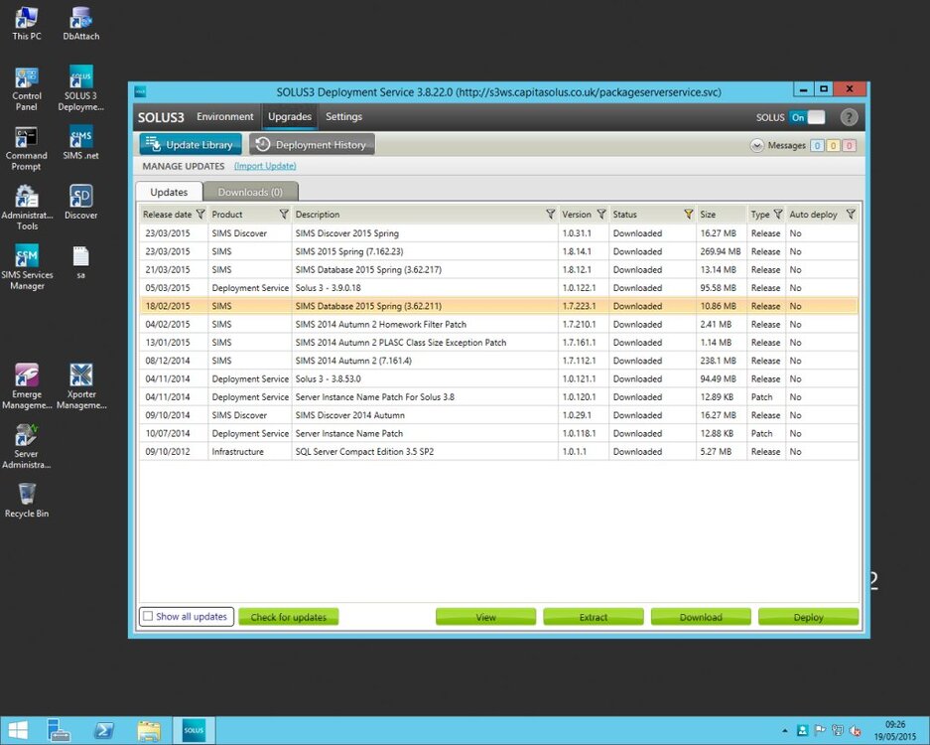Click the yellow messages counter badge
Image resolution: width=930 pixels, height=745 pixels.
834,145
